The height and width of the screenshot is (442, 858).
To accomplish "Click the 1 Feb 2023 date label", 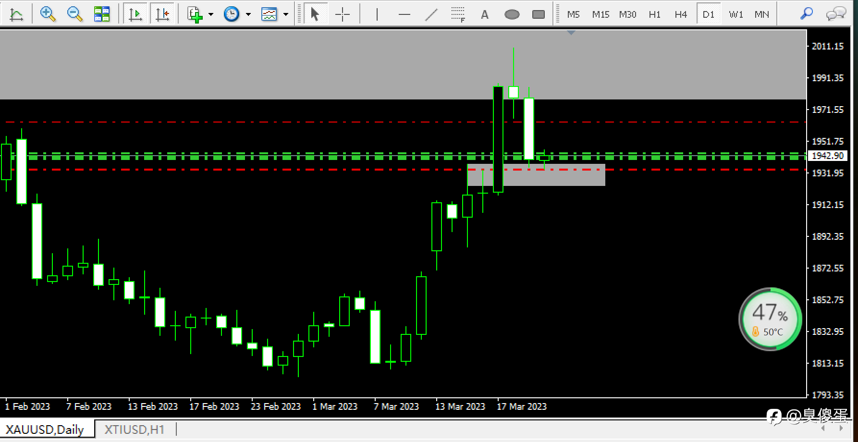I will coord(27,406).
